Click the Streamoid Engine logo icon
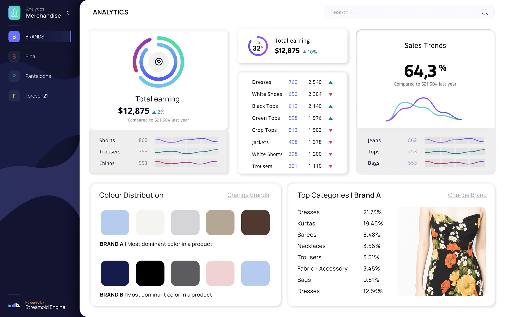 click(x=14, y=305)
